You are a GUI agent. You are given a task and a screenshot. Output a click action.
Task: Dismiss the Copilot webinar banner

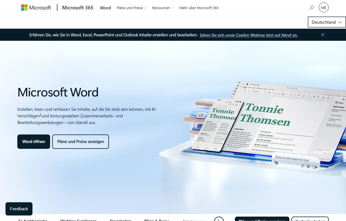323,35
